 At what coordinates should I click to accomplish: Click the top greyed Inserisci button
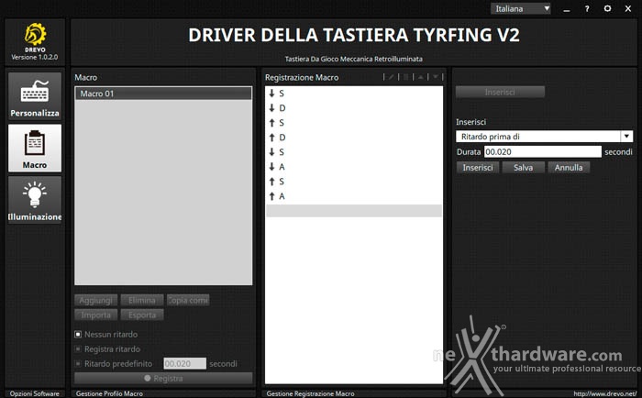pyautogui.click(x=501, y=92)
